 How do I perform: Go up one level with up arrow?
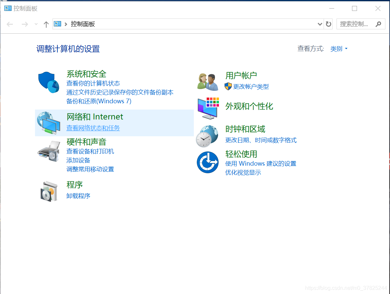[x=46, y=24]
